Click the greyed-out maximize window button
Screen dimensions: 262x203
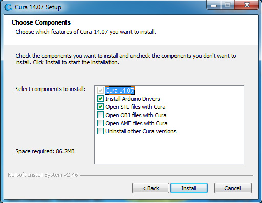pyautogui.click(x=228, y=5)
